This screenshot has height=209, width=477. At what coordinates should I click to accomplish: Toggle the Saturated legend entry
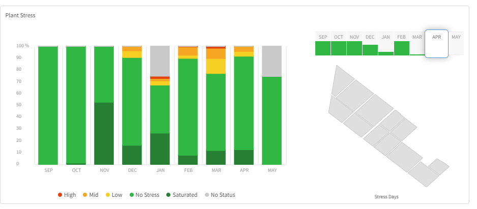click(x=182, y=195)
